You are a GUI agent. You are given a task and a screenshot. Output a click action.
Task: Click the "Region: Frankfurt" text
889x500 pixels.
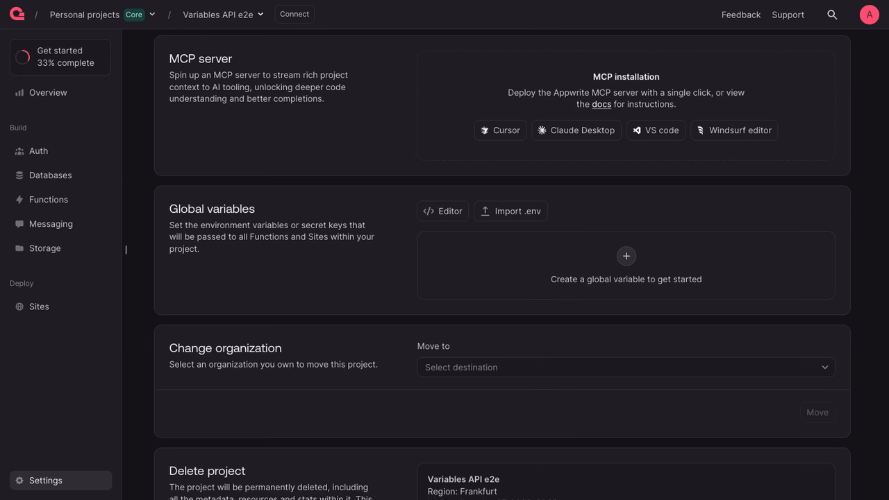coord(462,492)
